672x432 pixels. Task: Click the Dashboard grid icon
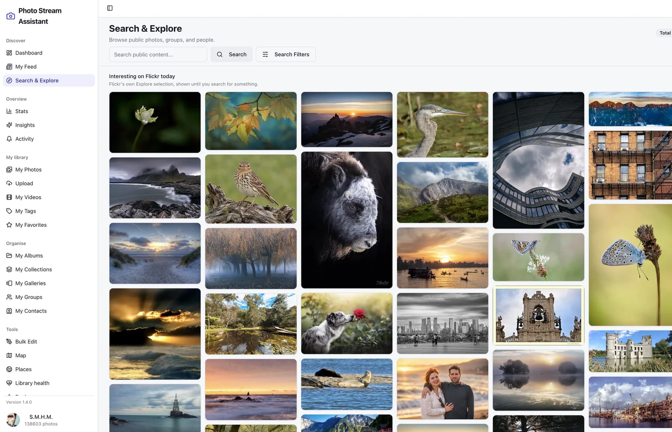coord(9,53)
